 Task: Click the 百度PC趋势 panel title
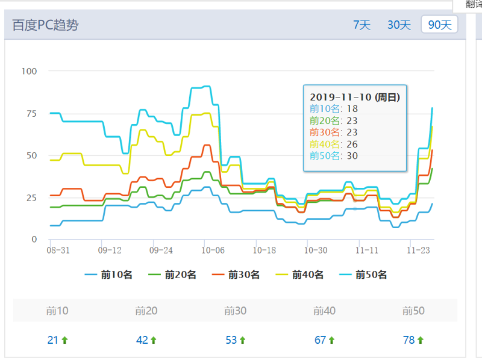[46, 25]
